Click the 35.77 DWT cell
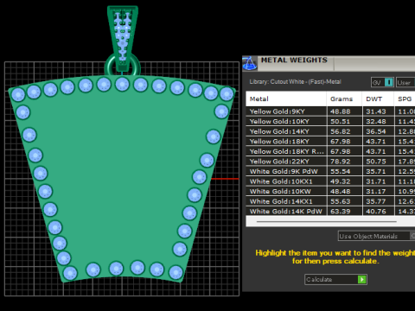This screenshot has height=311, width=415. coord(378,201)
